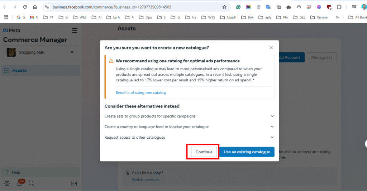The image size is (367, 191).
Task: Go forward with the browser forward arrow
Action: 15,7
